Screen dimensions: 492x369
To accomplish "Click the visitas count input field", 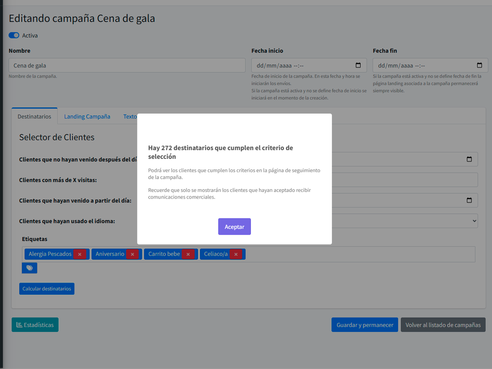I will tap(405, 180).
